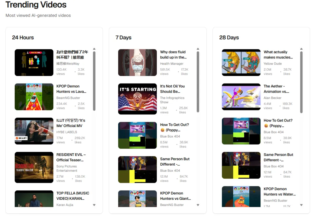Click the 7.7M views count
The height and width of the screenshot is (222, 316).
tap(61, 140)
